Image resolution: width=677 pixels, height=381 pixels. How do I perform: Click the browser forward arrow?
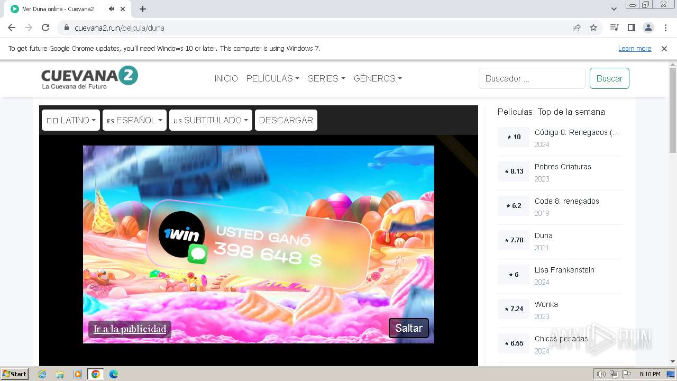[29, 28]
